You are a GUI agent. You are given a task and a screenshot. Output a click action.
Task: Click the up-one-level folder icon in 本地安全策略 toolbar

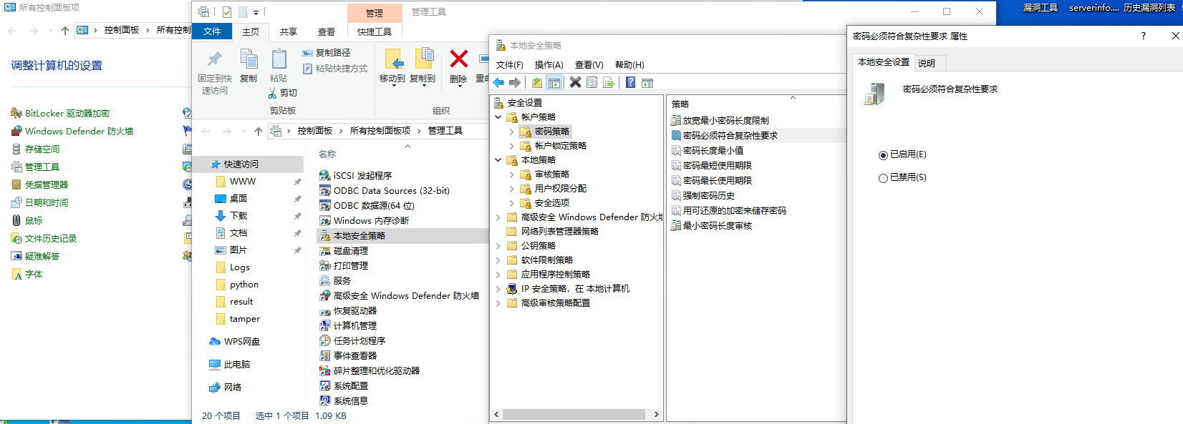[537, 82]
